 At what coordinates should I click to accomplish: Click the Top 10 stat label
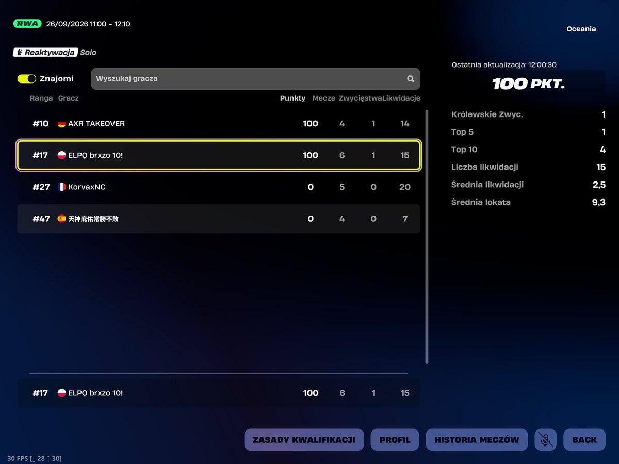tap(464, 150)
